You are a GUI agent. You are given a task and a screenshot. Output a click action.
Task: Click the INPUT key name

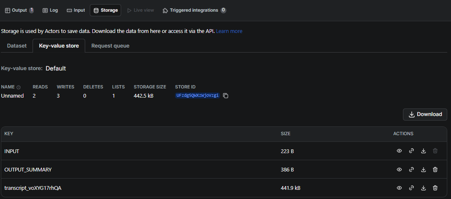click(x=12, y=151)
